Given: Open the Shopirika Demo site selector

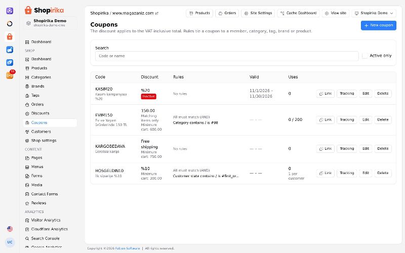Looking at the screenshot, I should (50, 23).
